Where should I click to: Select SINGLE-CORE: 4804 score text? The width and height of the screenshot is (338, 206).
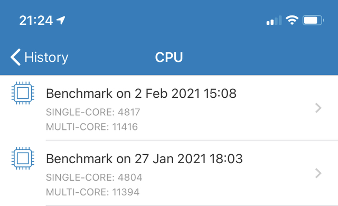pyautogui.click(x=94, y=177)
